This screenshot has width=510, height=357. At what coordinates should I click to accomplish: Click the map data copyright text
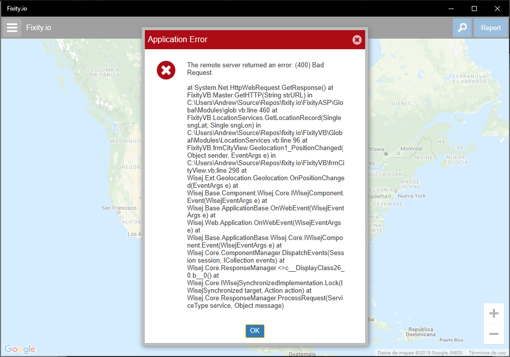click(420, 353)
